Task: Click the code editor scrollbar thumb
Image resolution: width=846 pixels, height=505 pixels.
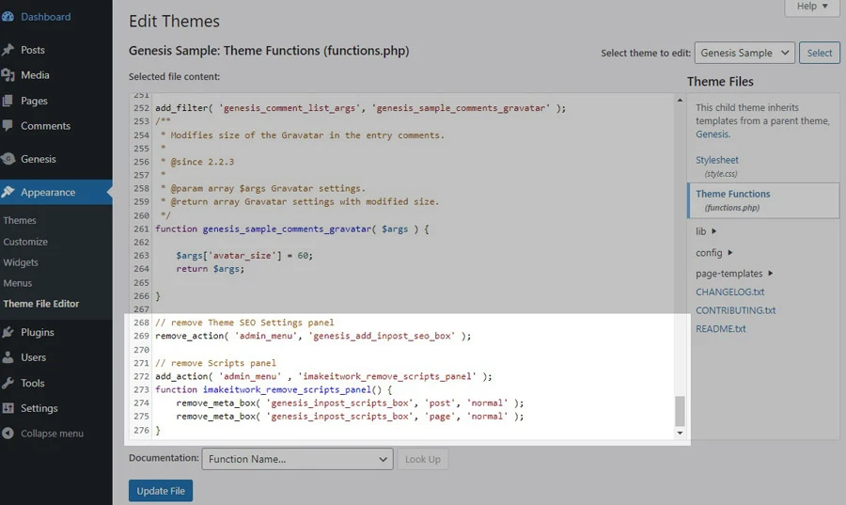Action: (680, 411)
